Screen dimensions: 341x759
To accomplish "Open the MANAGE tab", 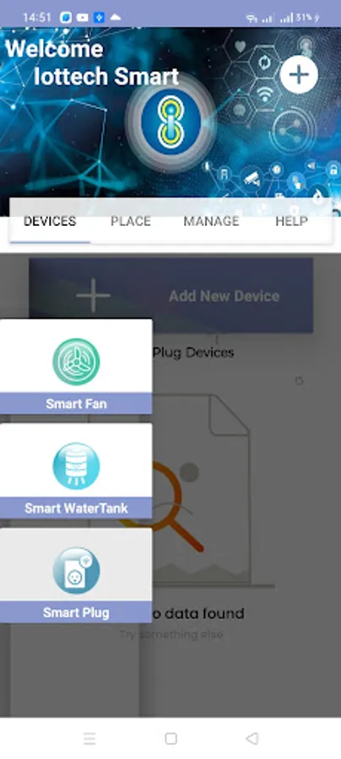I will pos(211,221).
